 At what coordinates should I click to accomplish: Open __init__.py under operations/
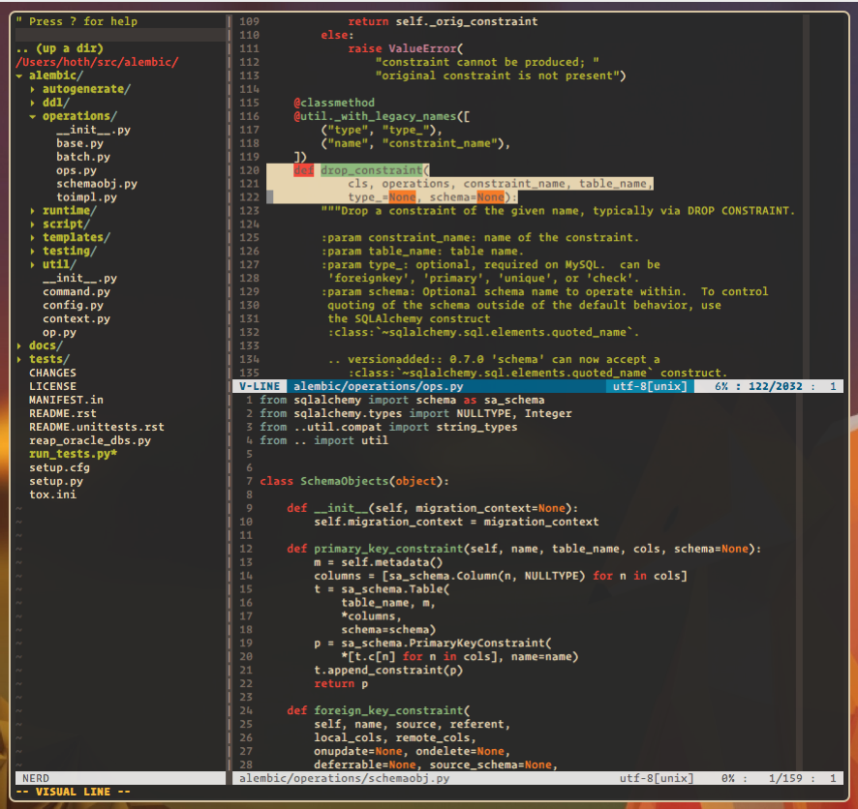pos(94,130)
